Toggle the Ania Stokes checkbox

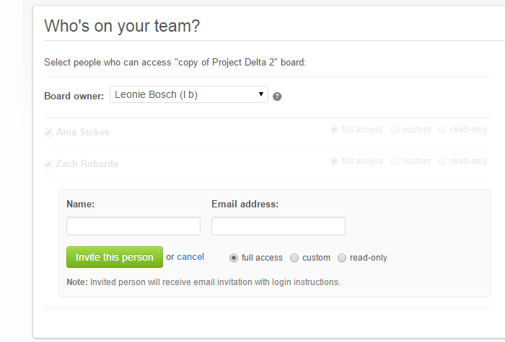[48, 132]
